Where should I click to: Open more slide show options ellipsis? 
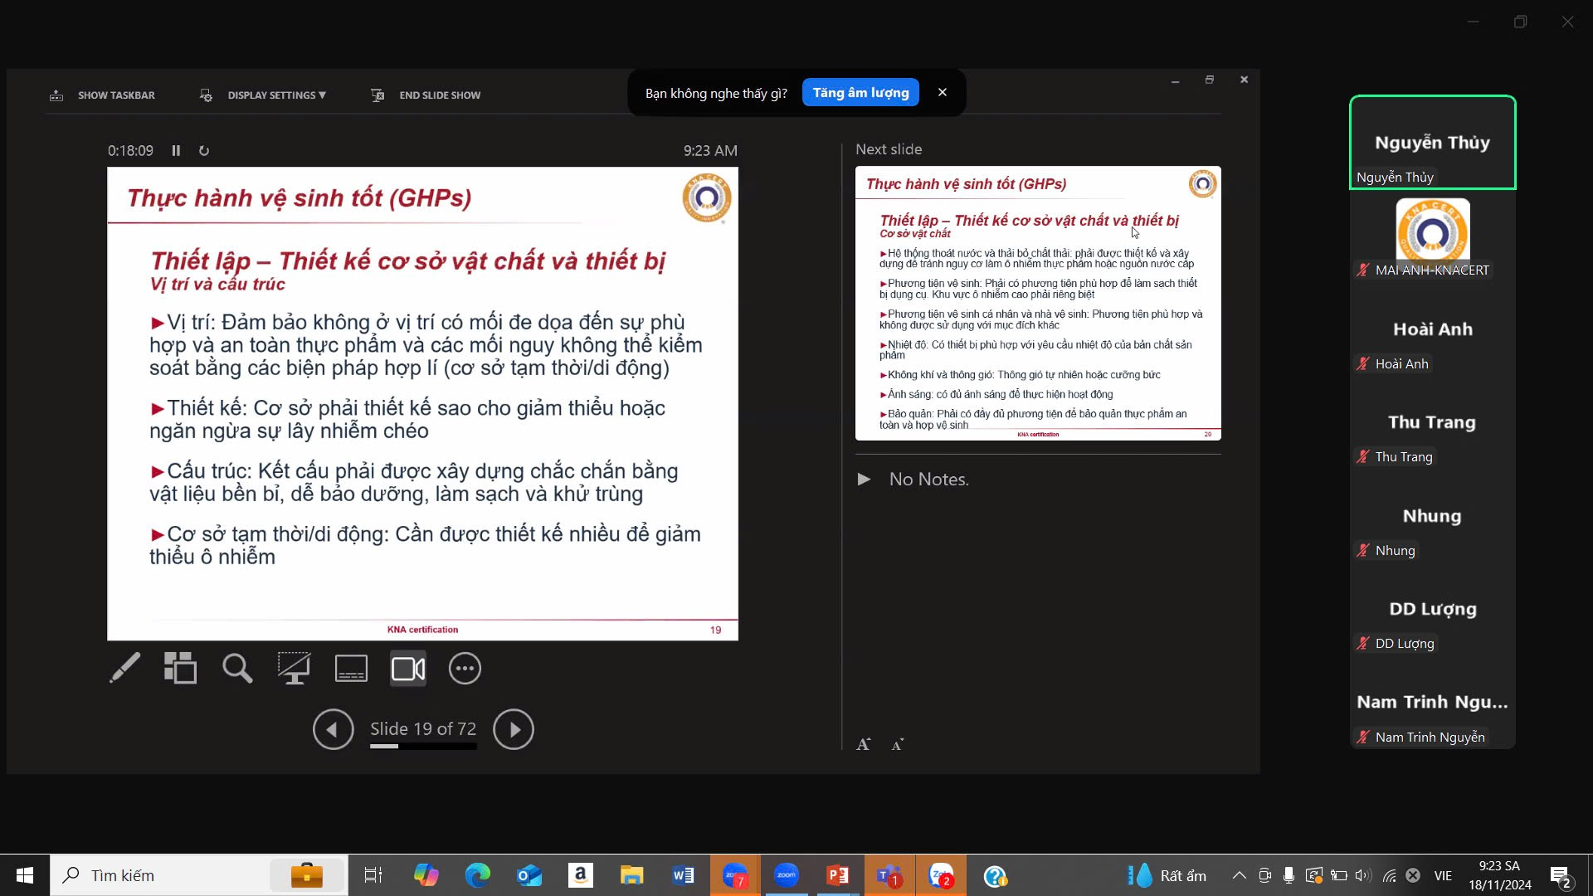click(x=465, y=668)
